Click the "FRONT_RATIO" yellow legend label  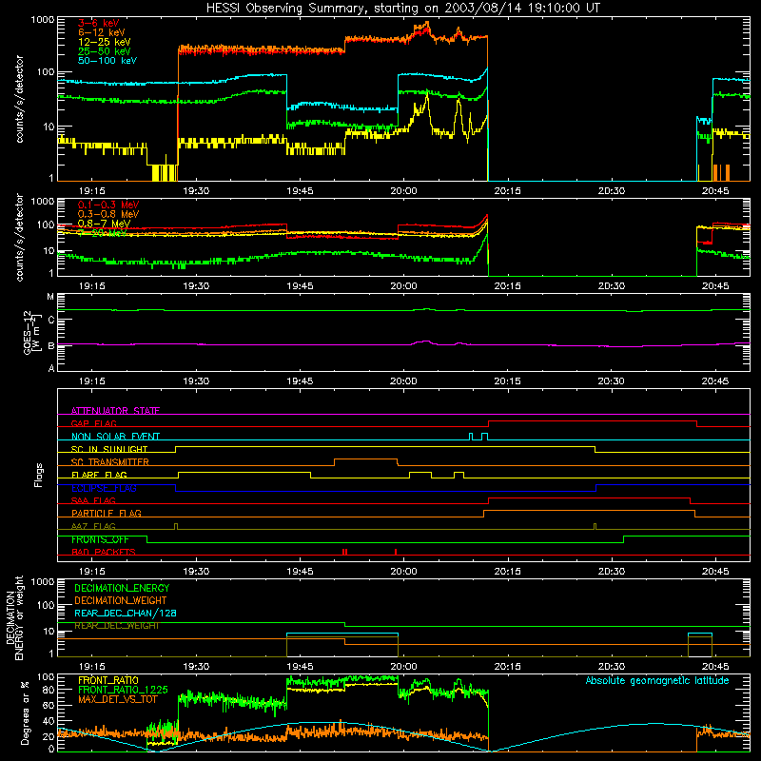pos(108,680)
